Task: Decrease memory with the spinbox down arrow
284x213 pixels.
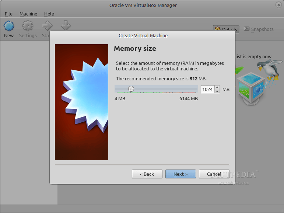Action: pos(217,91)
